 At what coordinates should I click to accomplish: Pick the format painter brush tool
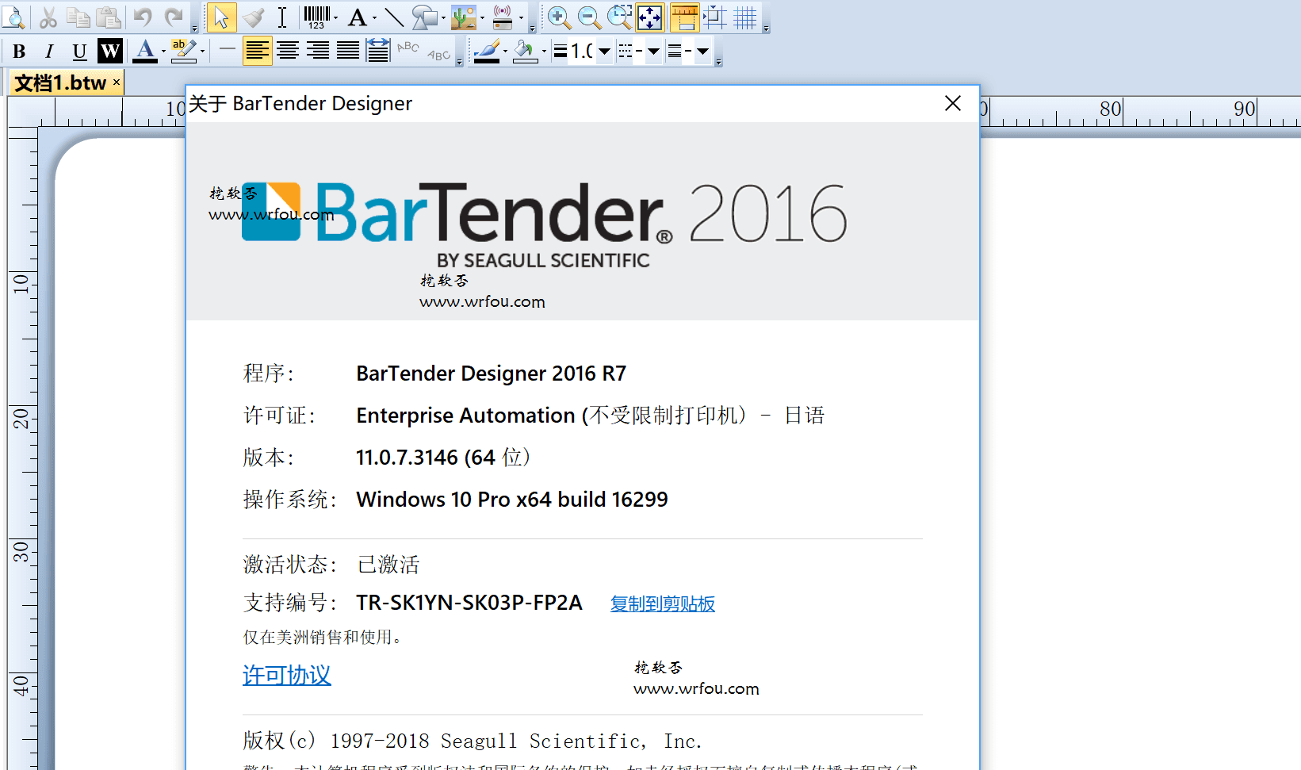[253, 17]
